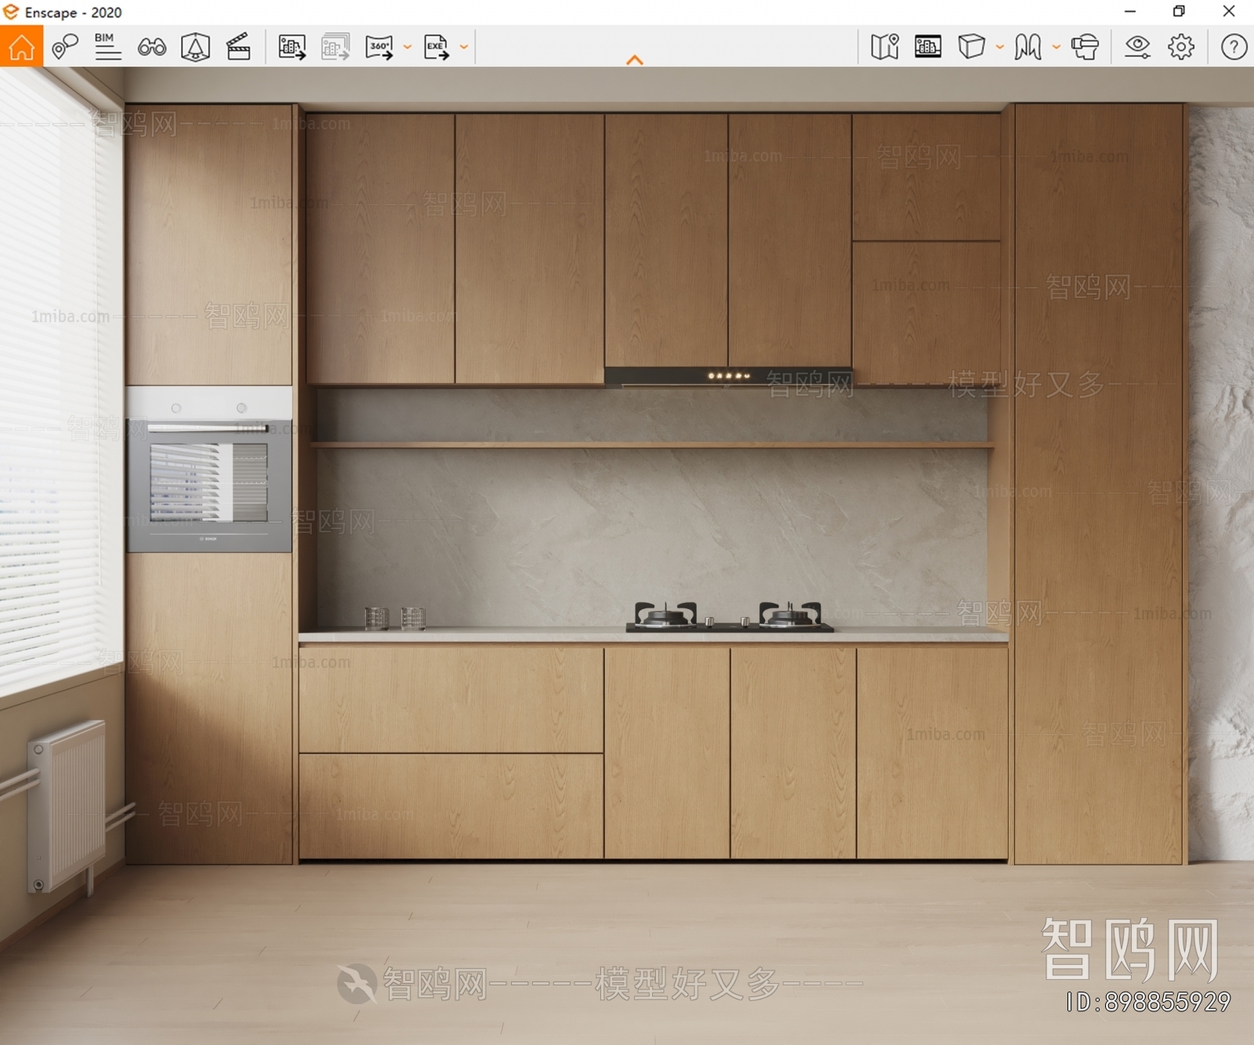Expand the projection mode dropdown arrow
Screen dimensions: 1254x1045
[x=1000, y=47]
